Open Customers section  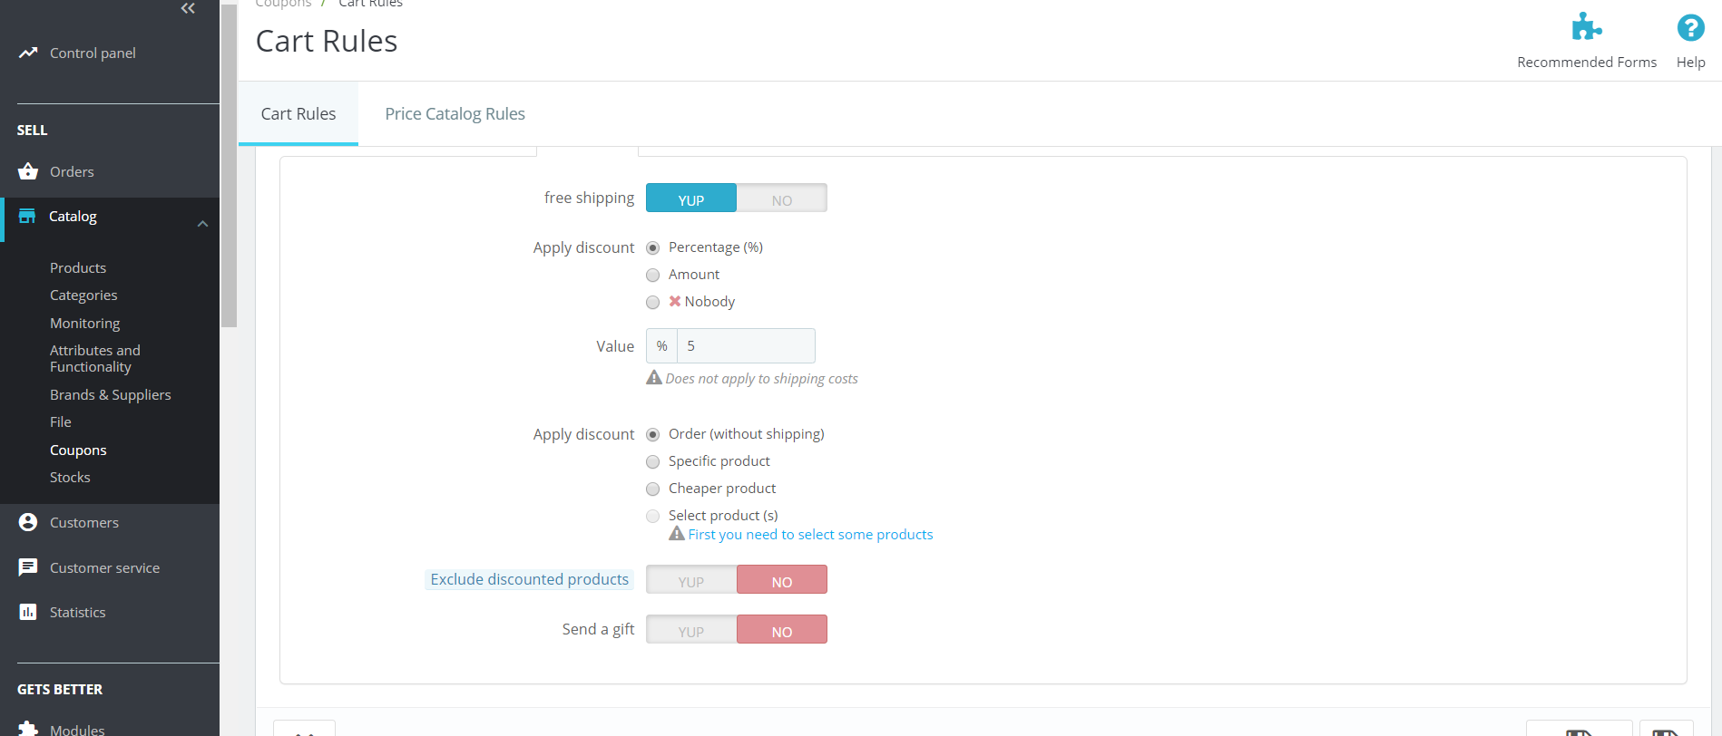tap(84, 522)
